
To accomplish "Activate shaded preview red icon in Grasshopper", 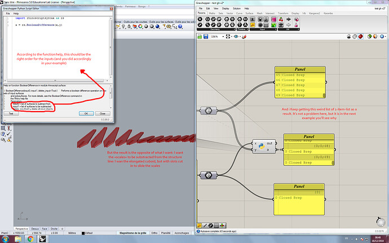I will (360, 37).
